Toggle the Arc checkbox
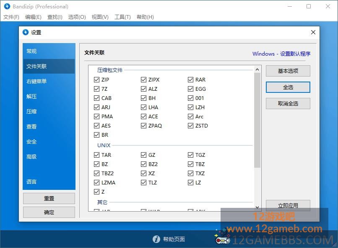 pos(190,117)
